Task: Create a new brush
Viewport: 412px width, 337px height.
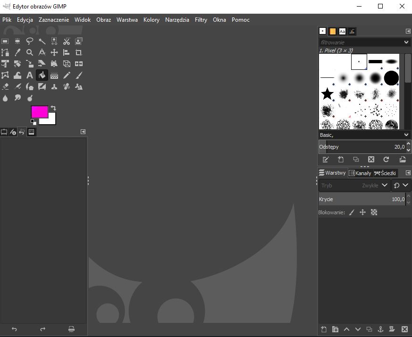Action: click(x=341, y=160)
